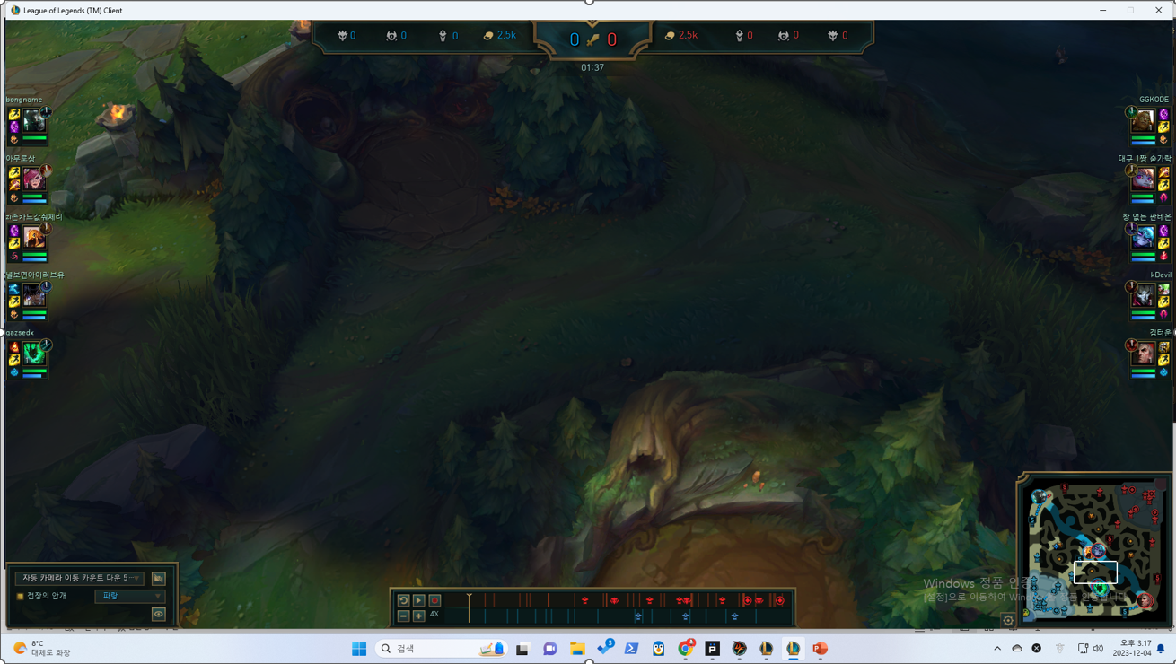Select kDevil's champion portrait
This screenshot has width=1176, height=664.
tap(1142, 295)
